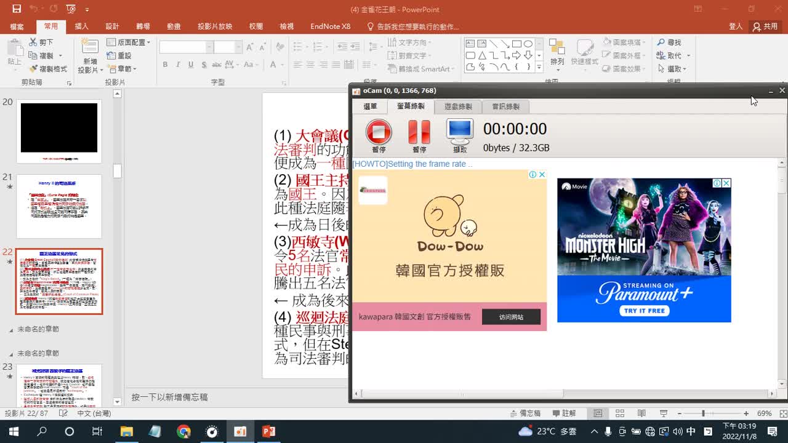Screen dimensions: 788x443
Task: Open the font size combo box
Action: tap(228, 47)
